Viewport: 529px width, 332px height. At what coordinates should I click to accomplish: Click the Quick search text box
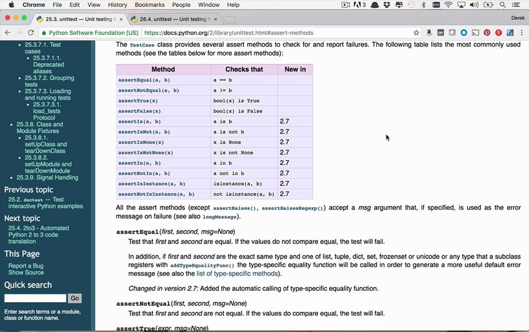pos(35,298)
